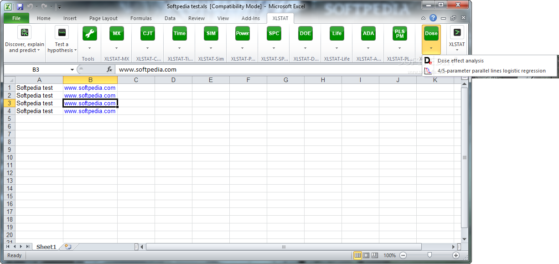Select the Sheet1 tab
Image resolution: width=559 pixels, height=264 pixels.
click(46, 247)
